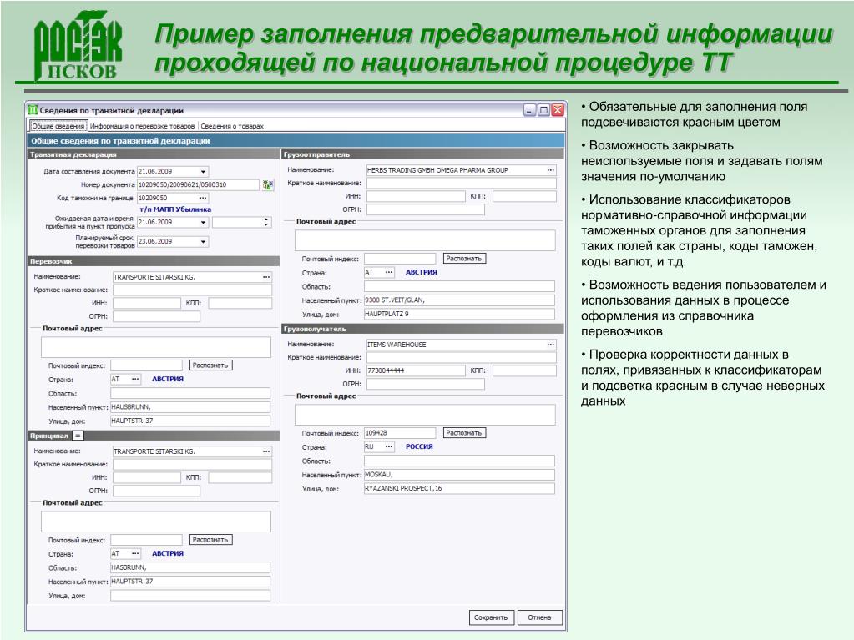The width and height of the screenshot is (854, 640).
Task: Click the Грузоотправитель ИНН field
Action: pyautogui.click(x=416, y=196)
